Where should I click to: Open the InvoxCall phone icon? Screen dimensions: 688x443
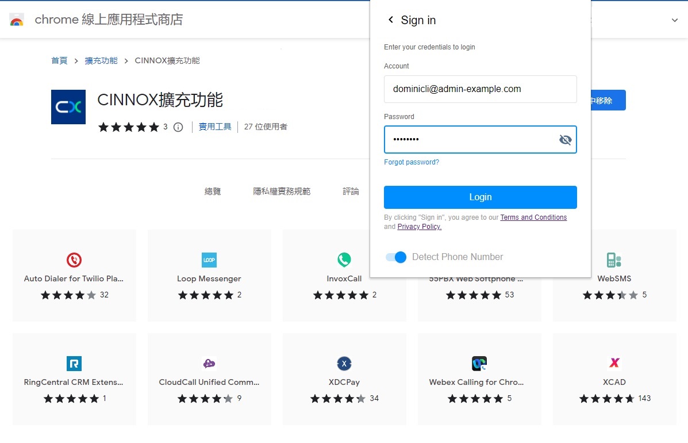pos(344,260)
